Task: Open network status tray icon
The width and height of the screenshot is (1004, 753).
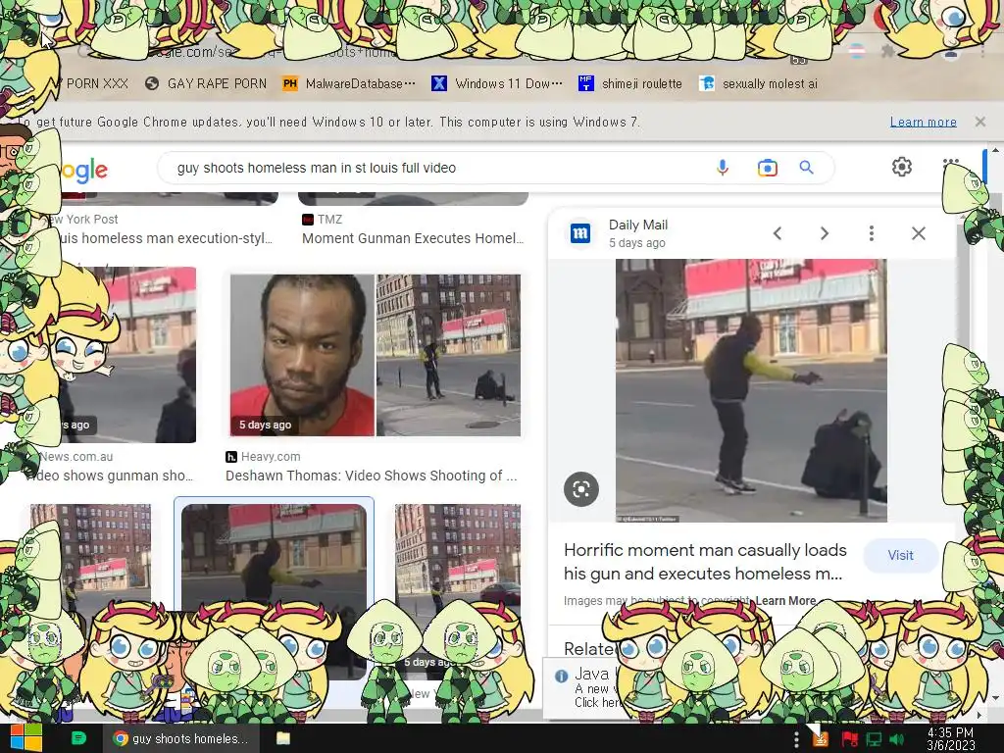Action: point(874,739)
